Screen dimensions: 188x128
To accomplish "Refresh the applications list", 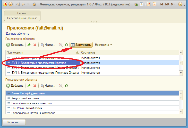I will coord(66,45).
